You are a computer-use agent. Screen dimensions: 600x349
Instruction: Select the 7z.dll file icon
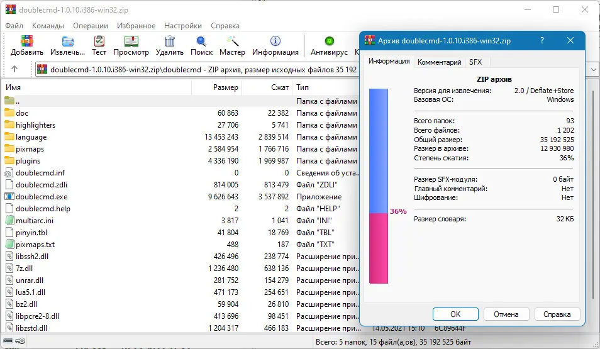click(x=9, y=269)
